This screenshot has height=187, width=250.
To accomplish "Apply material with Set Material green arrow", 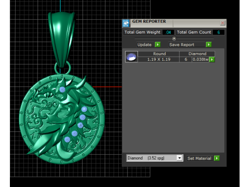I will click(x=217, y=158).
